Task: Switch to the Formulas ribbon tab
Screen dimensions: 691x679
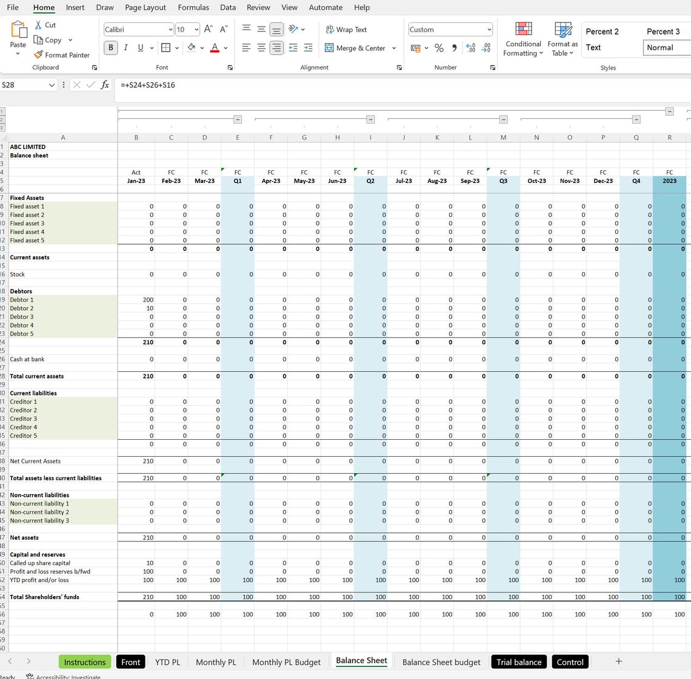Action: click(193, 7)
